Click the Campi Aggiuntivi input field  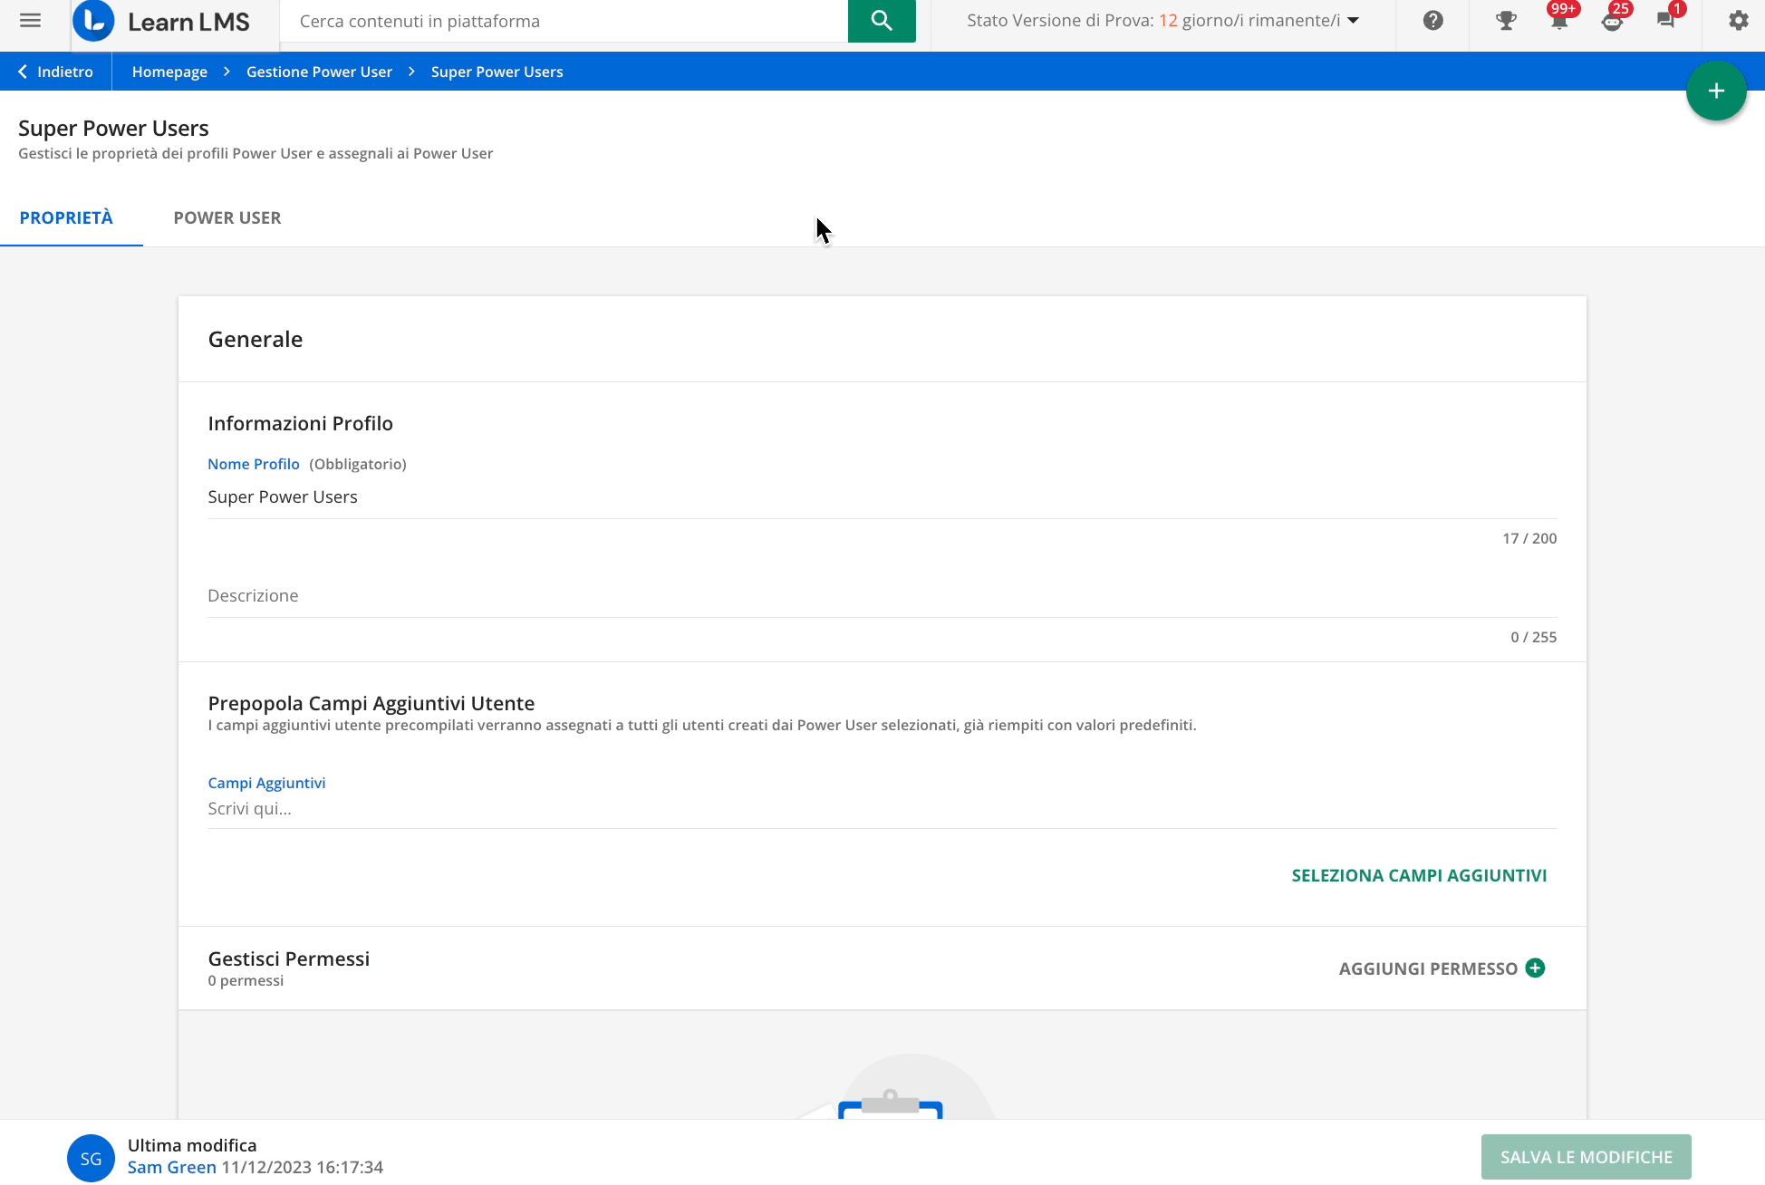pyautogui.click(x=882, y=809)
